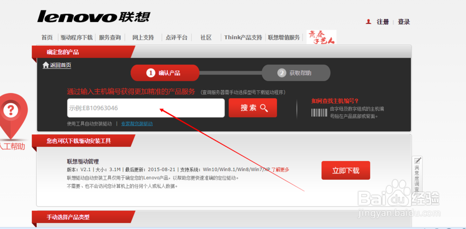This screenshot has height=229, width=466.
Task: Click the red question-mark help pin
Action: (x=11, y=116)
